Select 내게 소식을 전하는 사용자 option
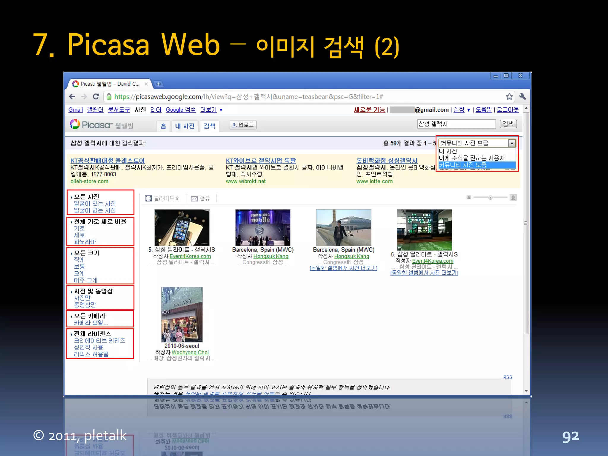This screenshot has height=456, width=608. click(x=472, y=158)
